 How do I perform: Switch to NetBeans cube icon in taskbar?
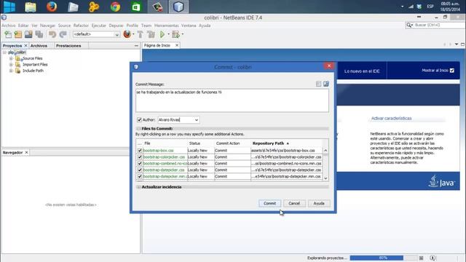178,7
